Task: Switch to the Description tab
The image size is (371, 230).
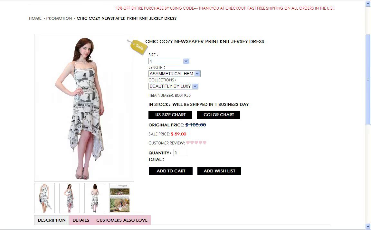Action: pyautogui.click(x=52, y=220)
